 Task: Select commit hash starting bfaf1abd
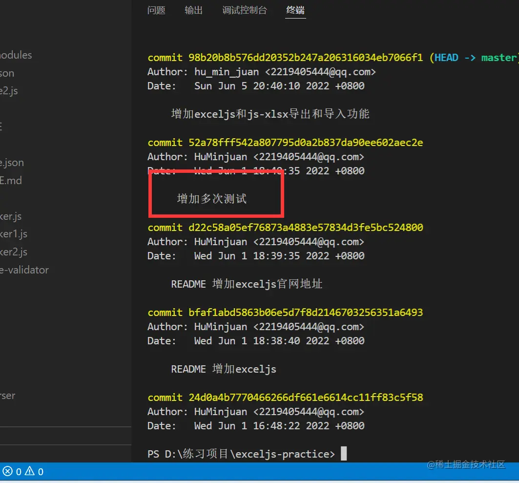306,313
